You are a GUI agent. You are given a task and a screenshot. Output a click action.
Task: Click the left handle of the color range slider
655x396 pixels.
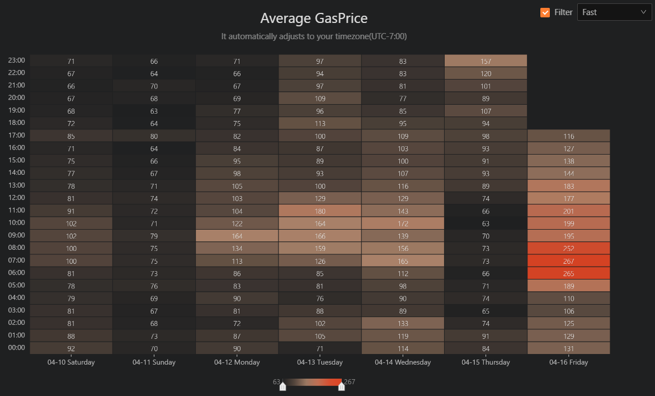pyautogui.click(x=283, y=386)
